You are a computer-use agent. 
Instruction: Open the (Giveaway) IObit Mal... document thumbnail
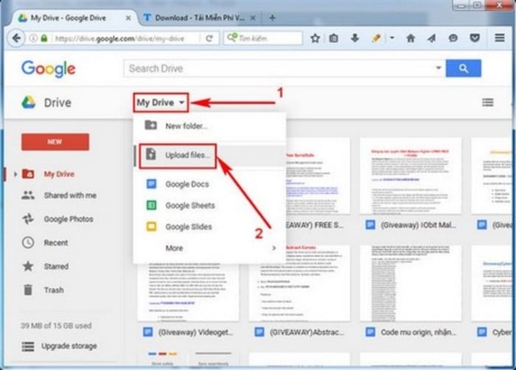411,175
